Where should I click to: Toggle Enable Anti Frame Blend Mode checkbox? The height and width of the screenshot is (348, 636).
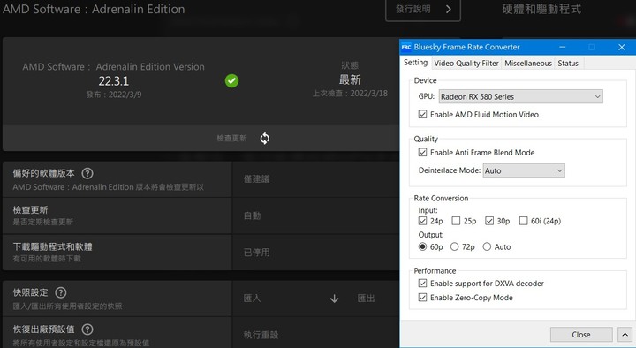tap(422, 153)
